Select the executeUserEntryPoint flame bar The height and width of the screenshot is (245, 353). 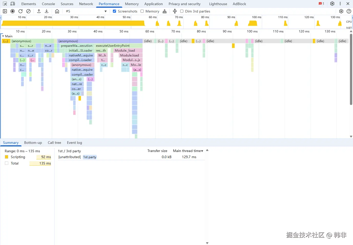click(x=119, y=46)
